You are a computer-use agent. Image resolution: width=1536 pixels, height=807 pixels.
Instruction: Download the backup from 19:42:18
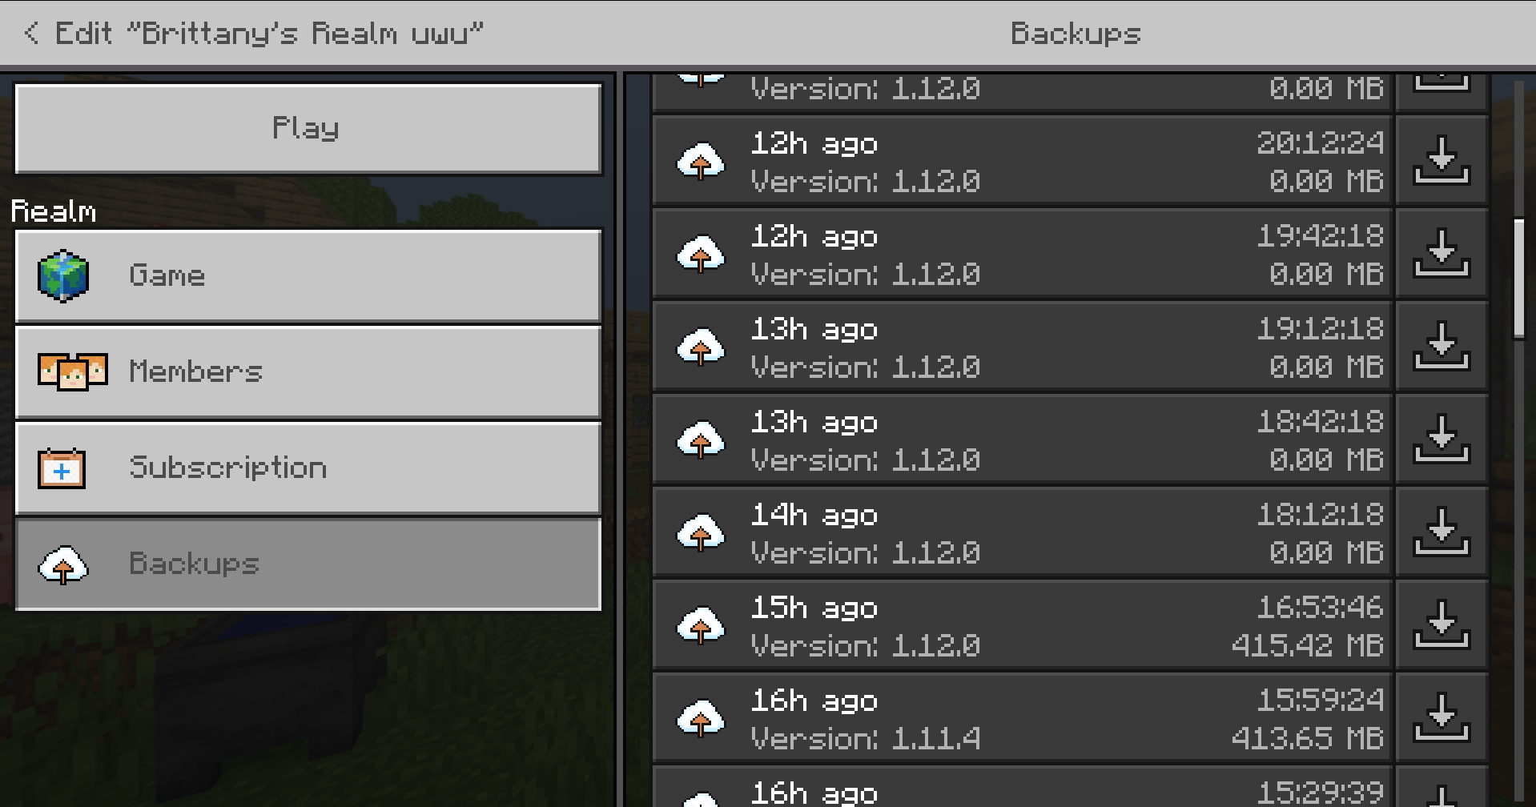1442,253
